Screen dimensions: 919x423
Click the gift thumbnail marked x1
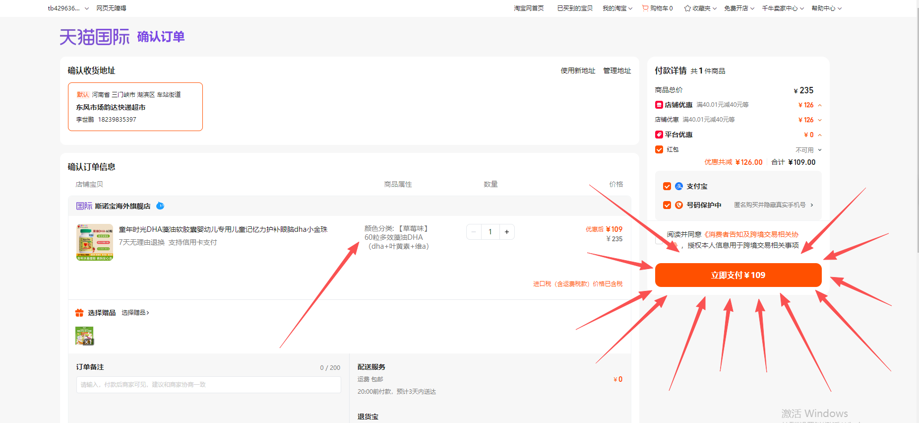[x=84, y=336]
